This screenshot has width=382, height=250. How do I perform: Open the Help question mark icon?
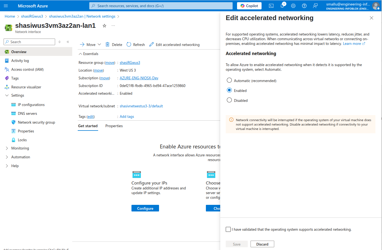click(304, 6)
